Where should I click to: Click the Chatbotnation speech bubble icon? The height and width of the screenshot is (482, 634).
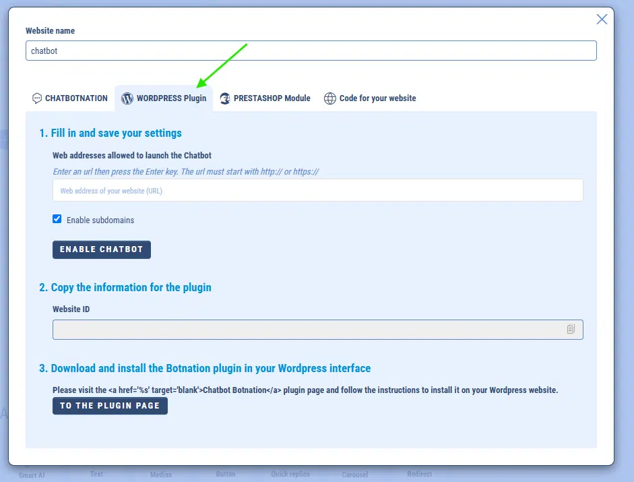click(37, 98)
